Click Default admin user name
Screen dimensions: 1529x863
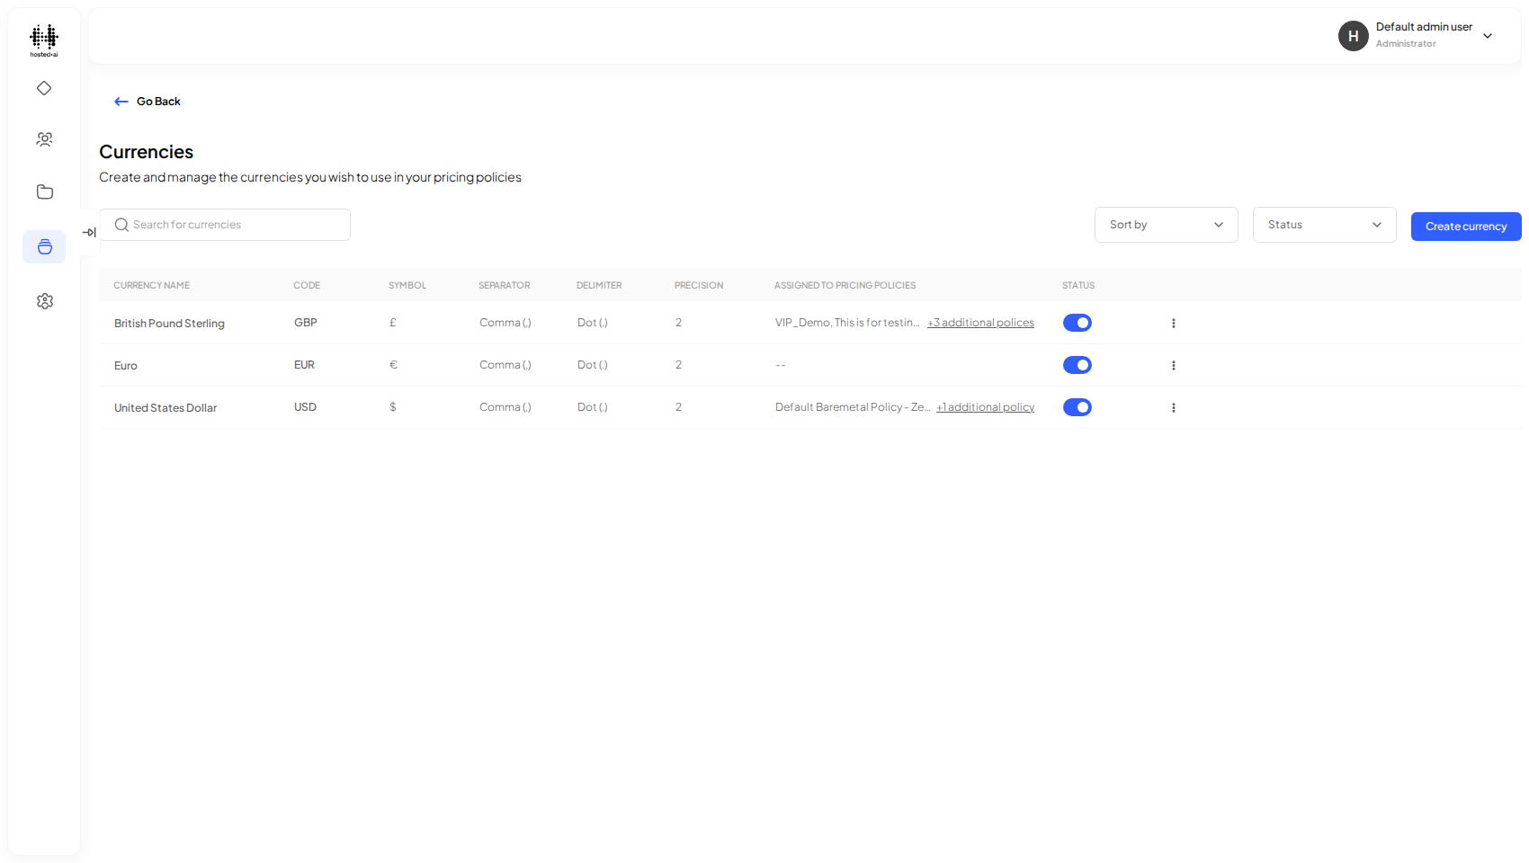[x=1424, y=27]
